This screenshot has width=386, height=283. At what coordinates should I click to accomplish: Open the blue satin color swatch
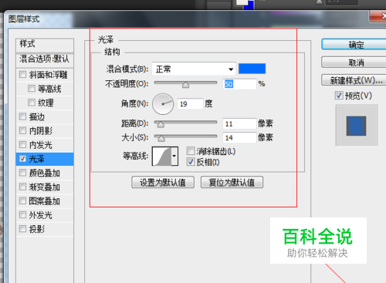pos(252,69)
